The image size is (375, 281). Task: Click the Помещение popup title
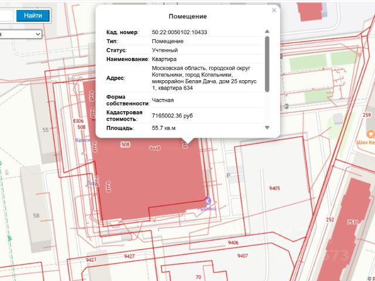click(x=187, y=16)
